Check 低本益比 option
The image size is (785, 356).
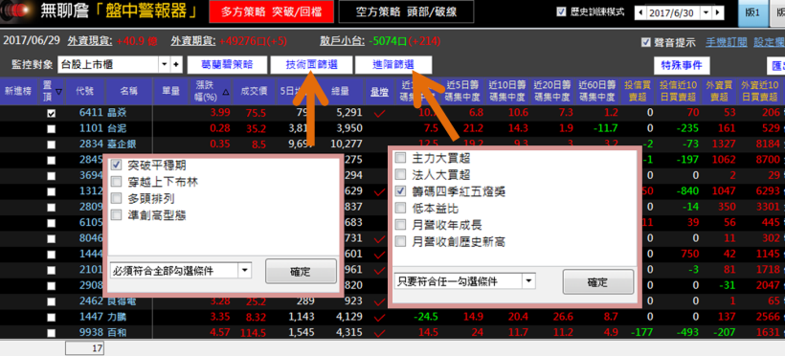pyautogui.click(x=400, y=208)
